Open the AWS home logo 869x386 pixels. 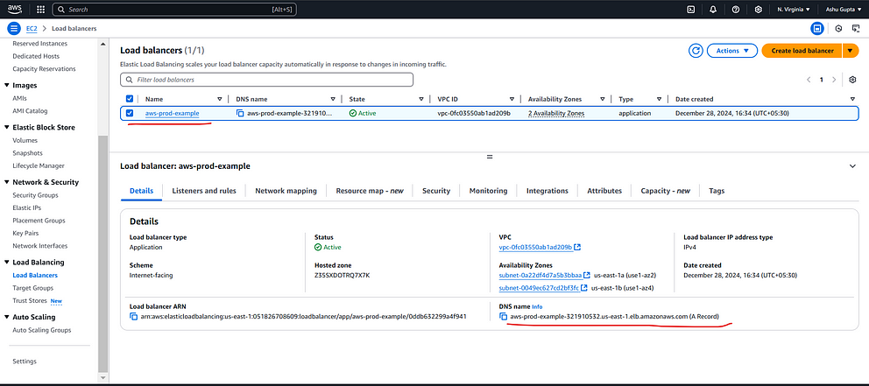[x=14, y=9]
